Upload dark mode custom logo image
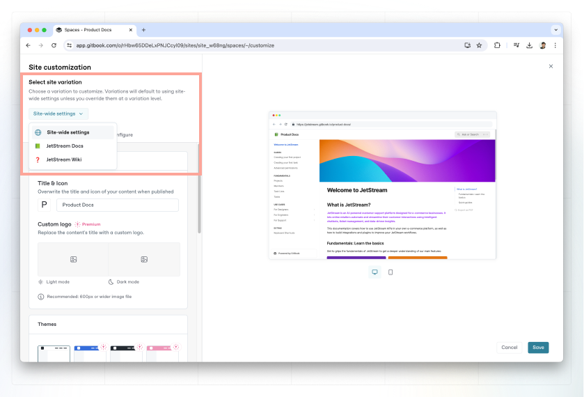The image size is (584, 397). (144, 259)
